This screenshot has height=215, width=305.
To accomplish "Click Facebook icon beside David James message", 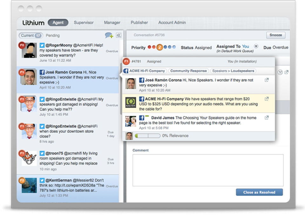I will click(141, 118).
